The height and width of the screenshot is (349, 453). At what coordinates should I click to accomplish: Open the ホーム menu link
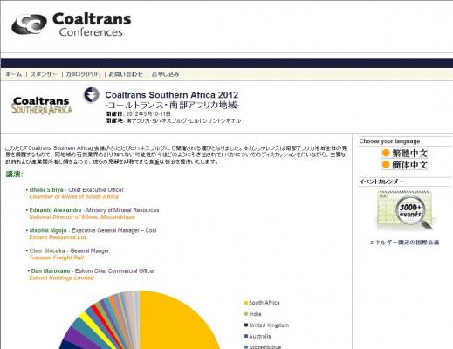coord(14,74)
